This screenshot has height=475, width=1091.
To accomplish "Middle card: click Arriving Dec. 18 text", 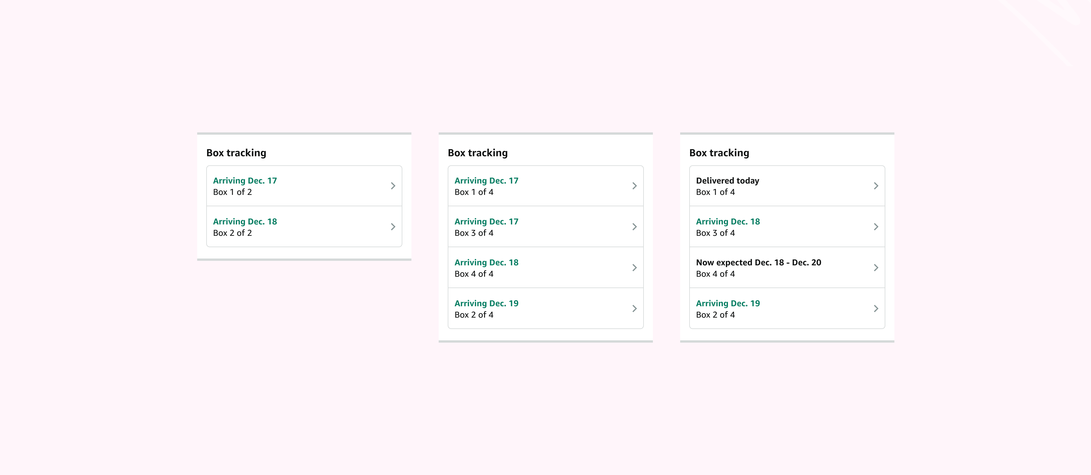I will [486, 262].
